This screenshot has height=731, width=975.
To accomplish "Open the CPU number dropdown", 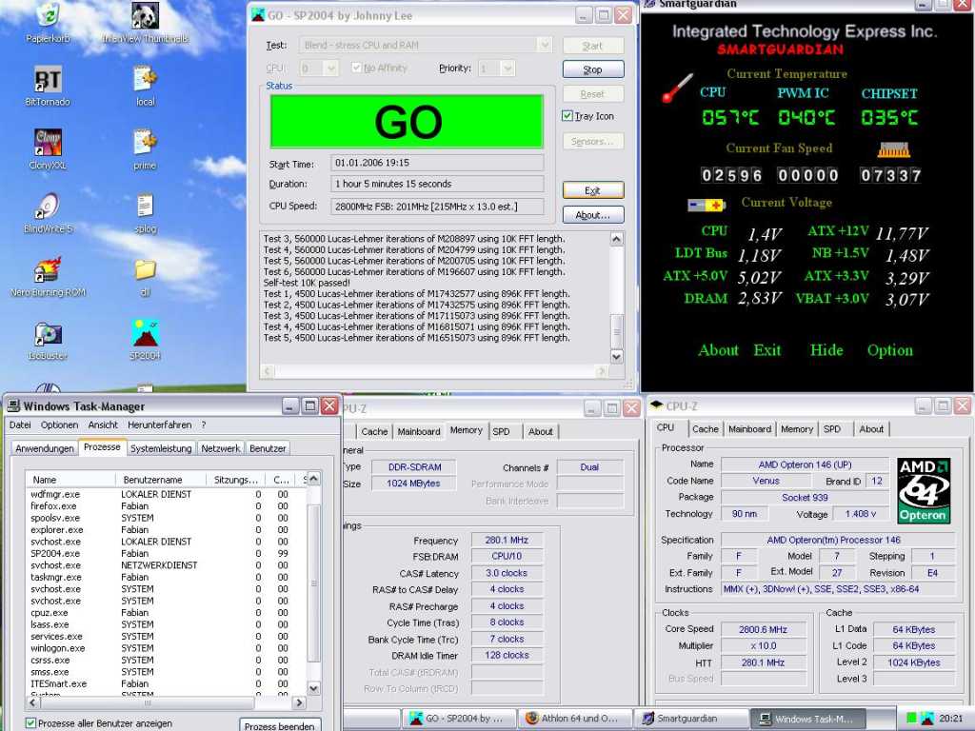I will point(330,68).
